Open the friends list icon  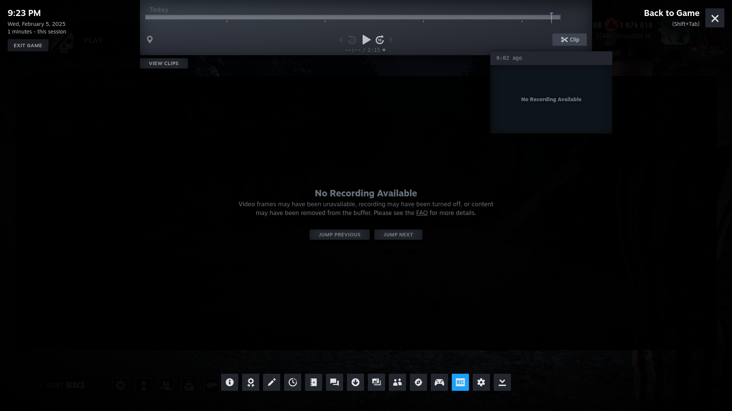coord(397,382)
